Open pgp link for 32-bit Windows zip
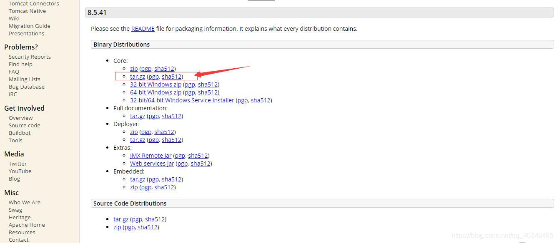 point(190,84)
